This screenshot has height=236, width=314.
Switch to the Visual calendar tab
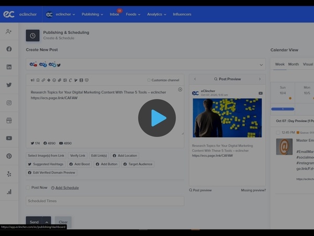coord(308,64)
